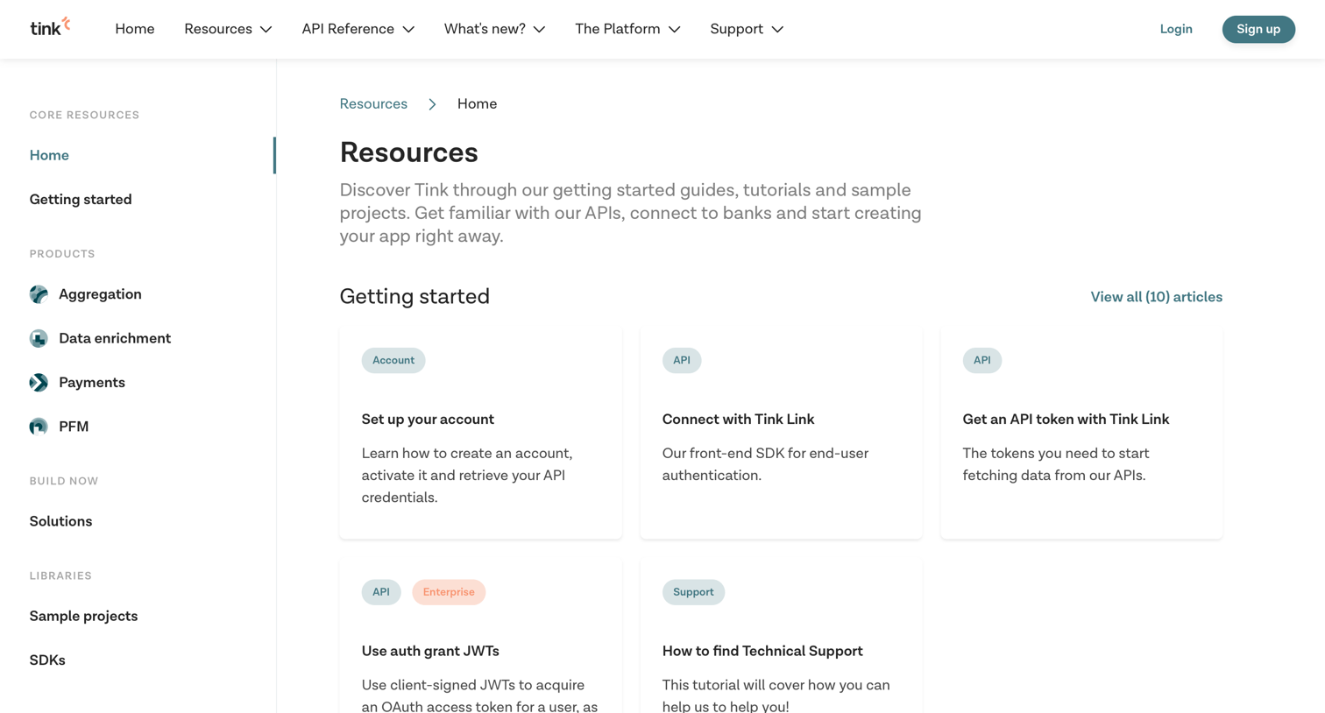The image size is (1325, 713).
Task: Select Home in the sidebar
Action: [49, 155]
